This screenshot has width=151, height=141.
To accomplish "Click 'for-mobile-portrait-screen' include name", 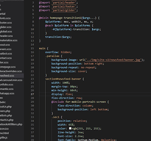I will [86, 102].
